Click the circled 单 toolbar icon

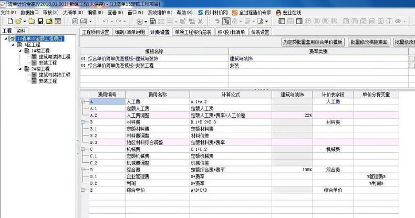[325, 22]
